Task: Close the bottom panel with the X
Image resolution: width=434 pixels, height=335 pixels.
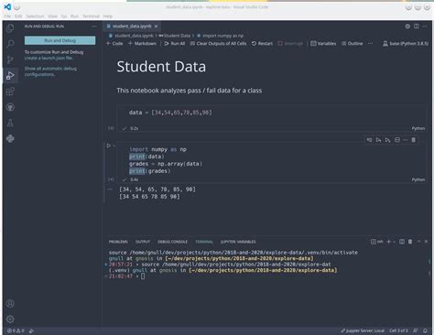Action: click(426, 242)
